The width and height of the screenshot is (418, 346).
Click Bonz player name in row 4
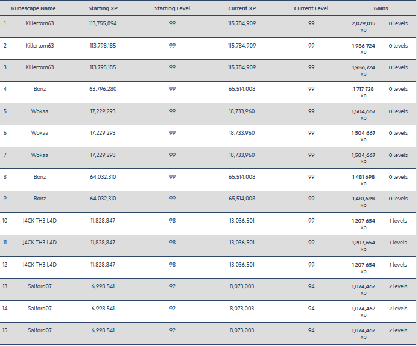[40, 89]
